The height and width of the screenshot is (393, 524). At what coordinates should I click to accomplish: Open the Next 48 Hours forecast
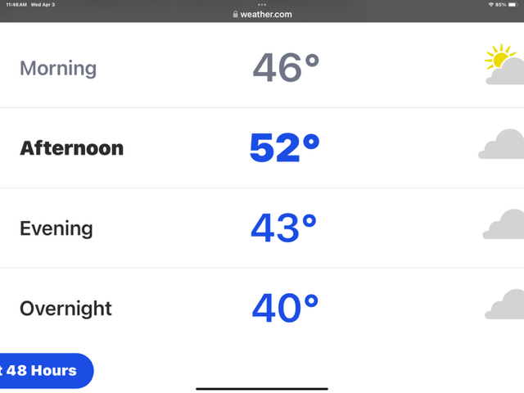(x=47, y=371)
